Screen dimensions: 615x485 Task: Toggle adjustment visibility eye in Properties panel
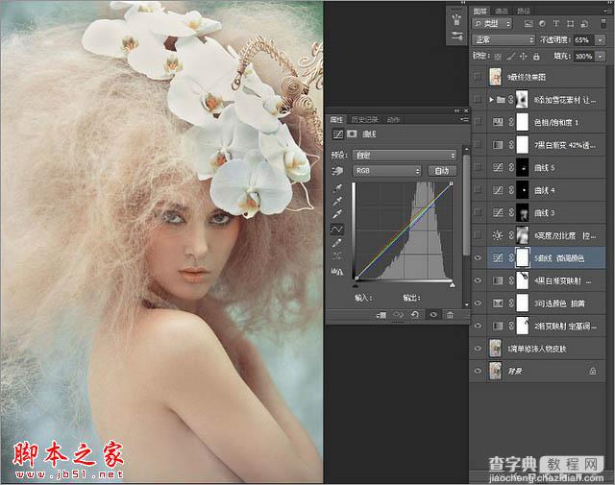(x=433, y=315)
